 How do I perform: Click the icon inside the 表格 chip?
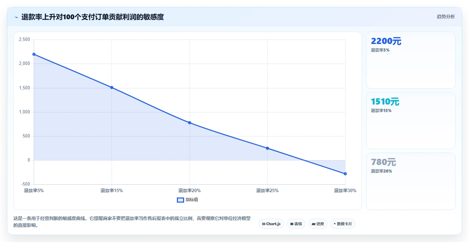pyautogui.click(x=292, y=224)
